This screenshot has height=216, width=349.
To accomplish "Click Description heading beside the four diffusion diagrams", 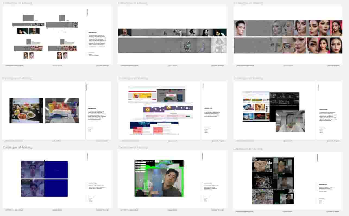I will 92,32.
